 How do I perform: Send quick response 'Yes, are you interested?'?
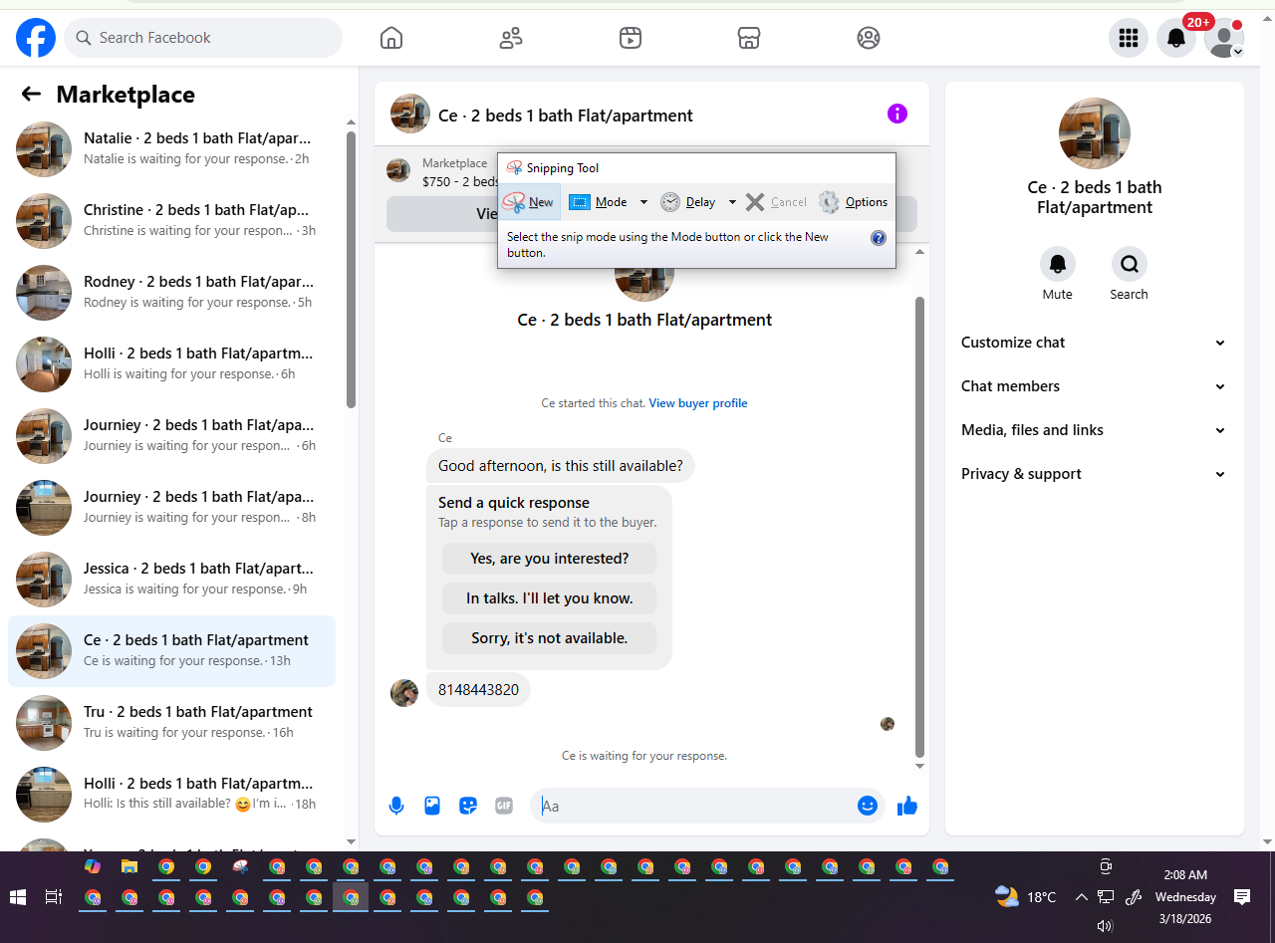coord(550,559)
